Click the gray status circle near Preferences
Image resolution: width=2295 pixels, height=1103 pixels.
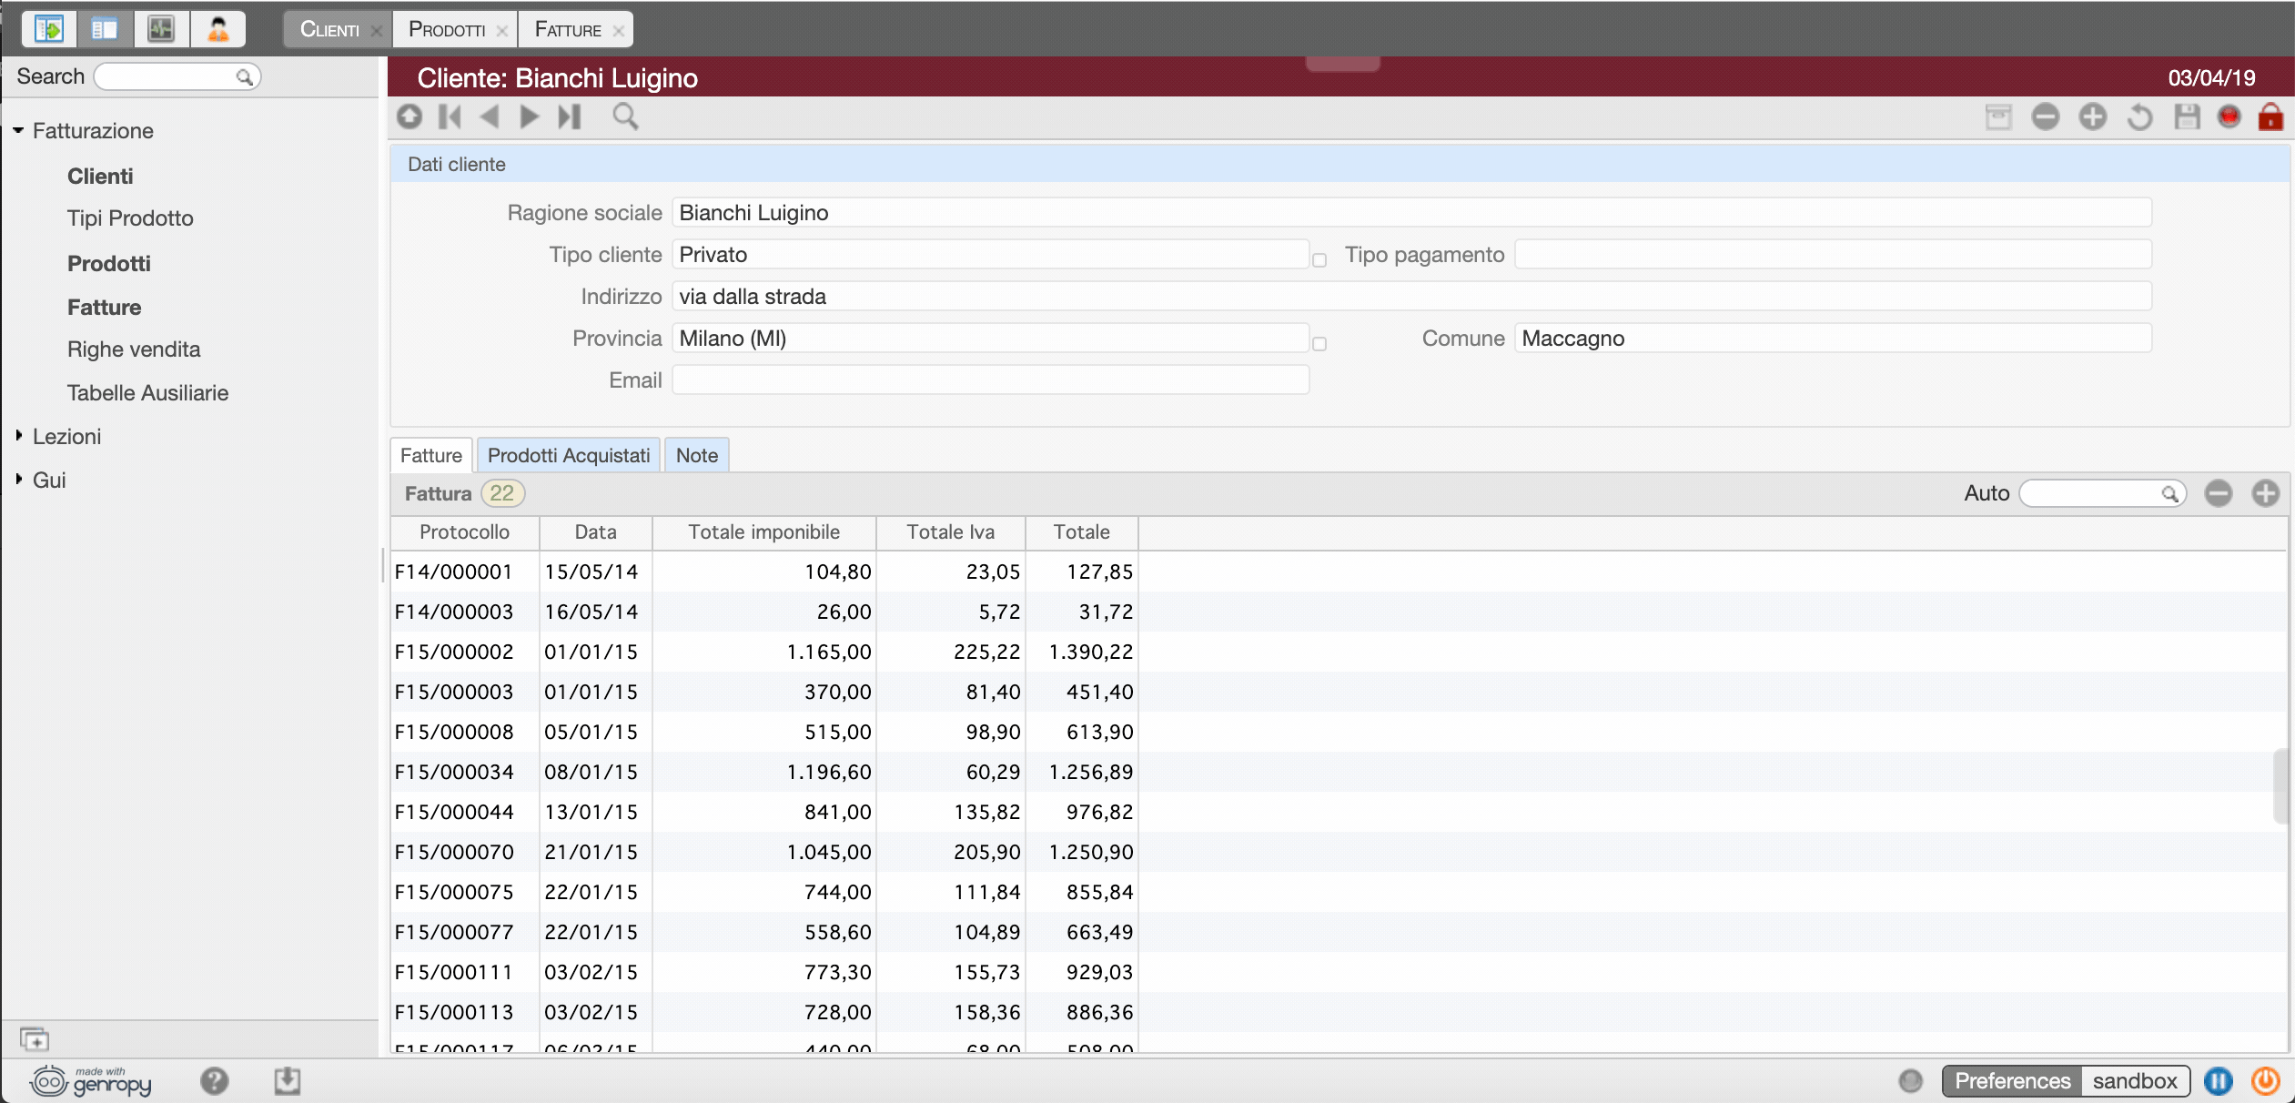[x=1911, y=1081]
